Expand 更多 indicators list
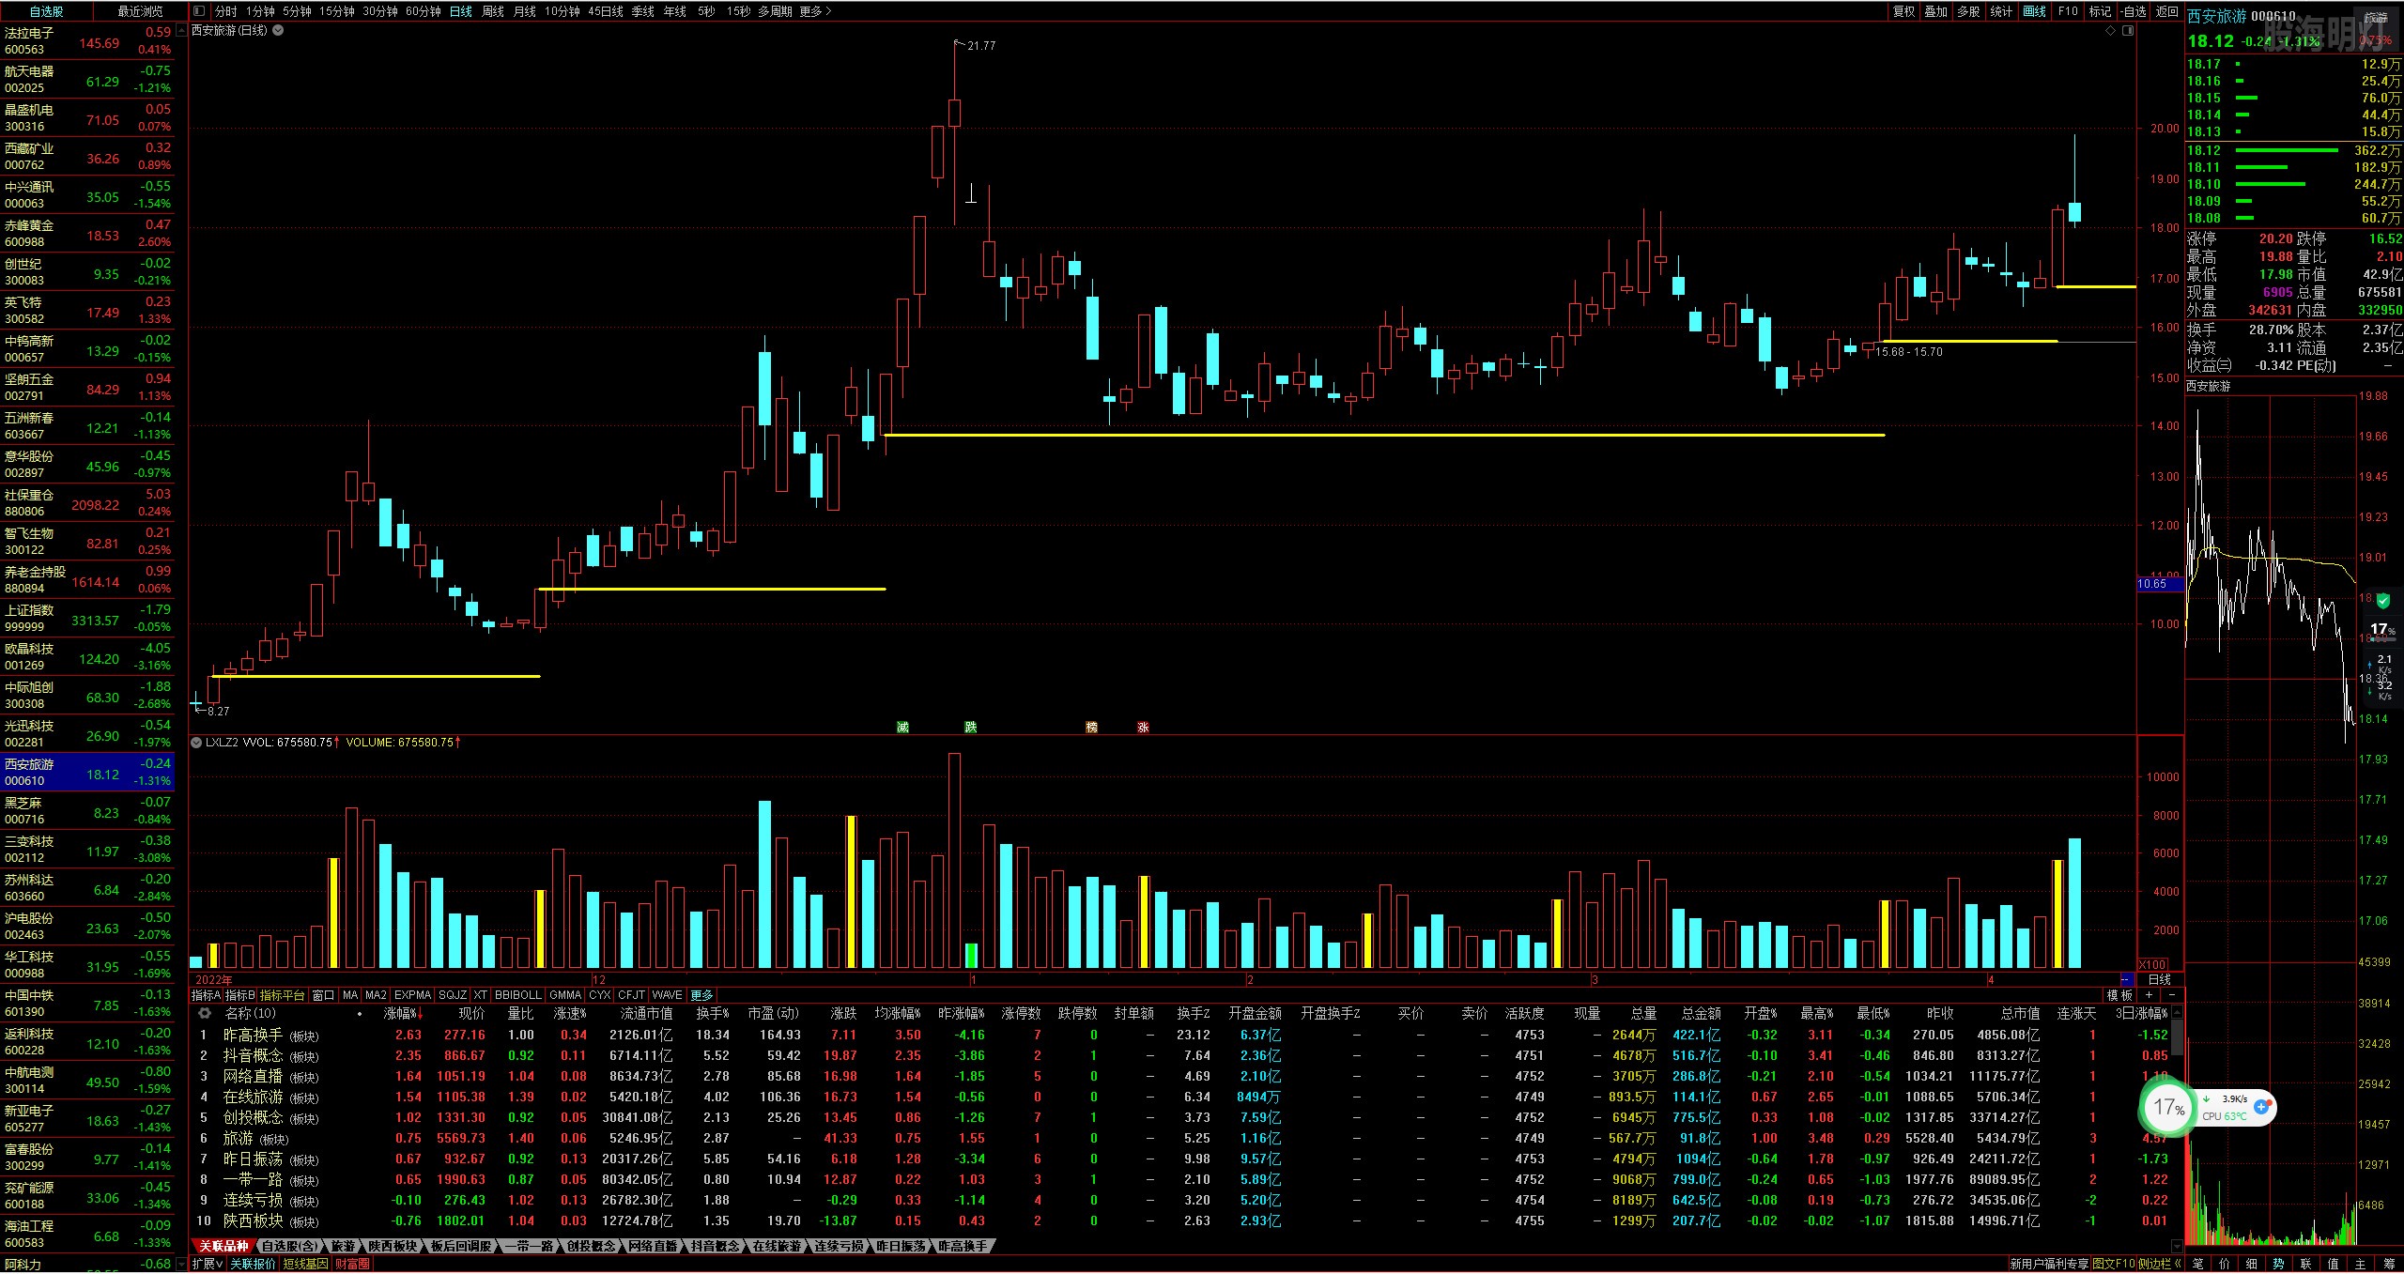 coord(701,995)
